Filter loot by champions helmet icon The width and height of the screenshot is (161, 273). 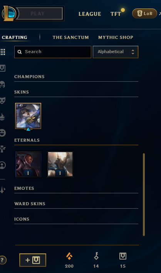pos(3,84)
